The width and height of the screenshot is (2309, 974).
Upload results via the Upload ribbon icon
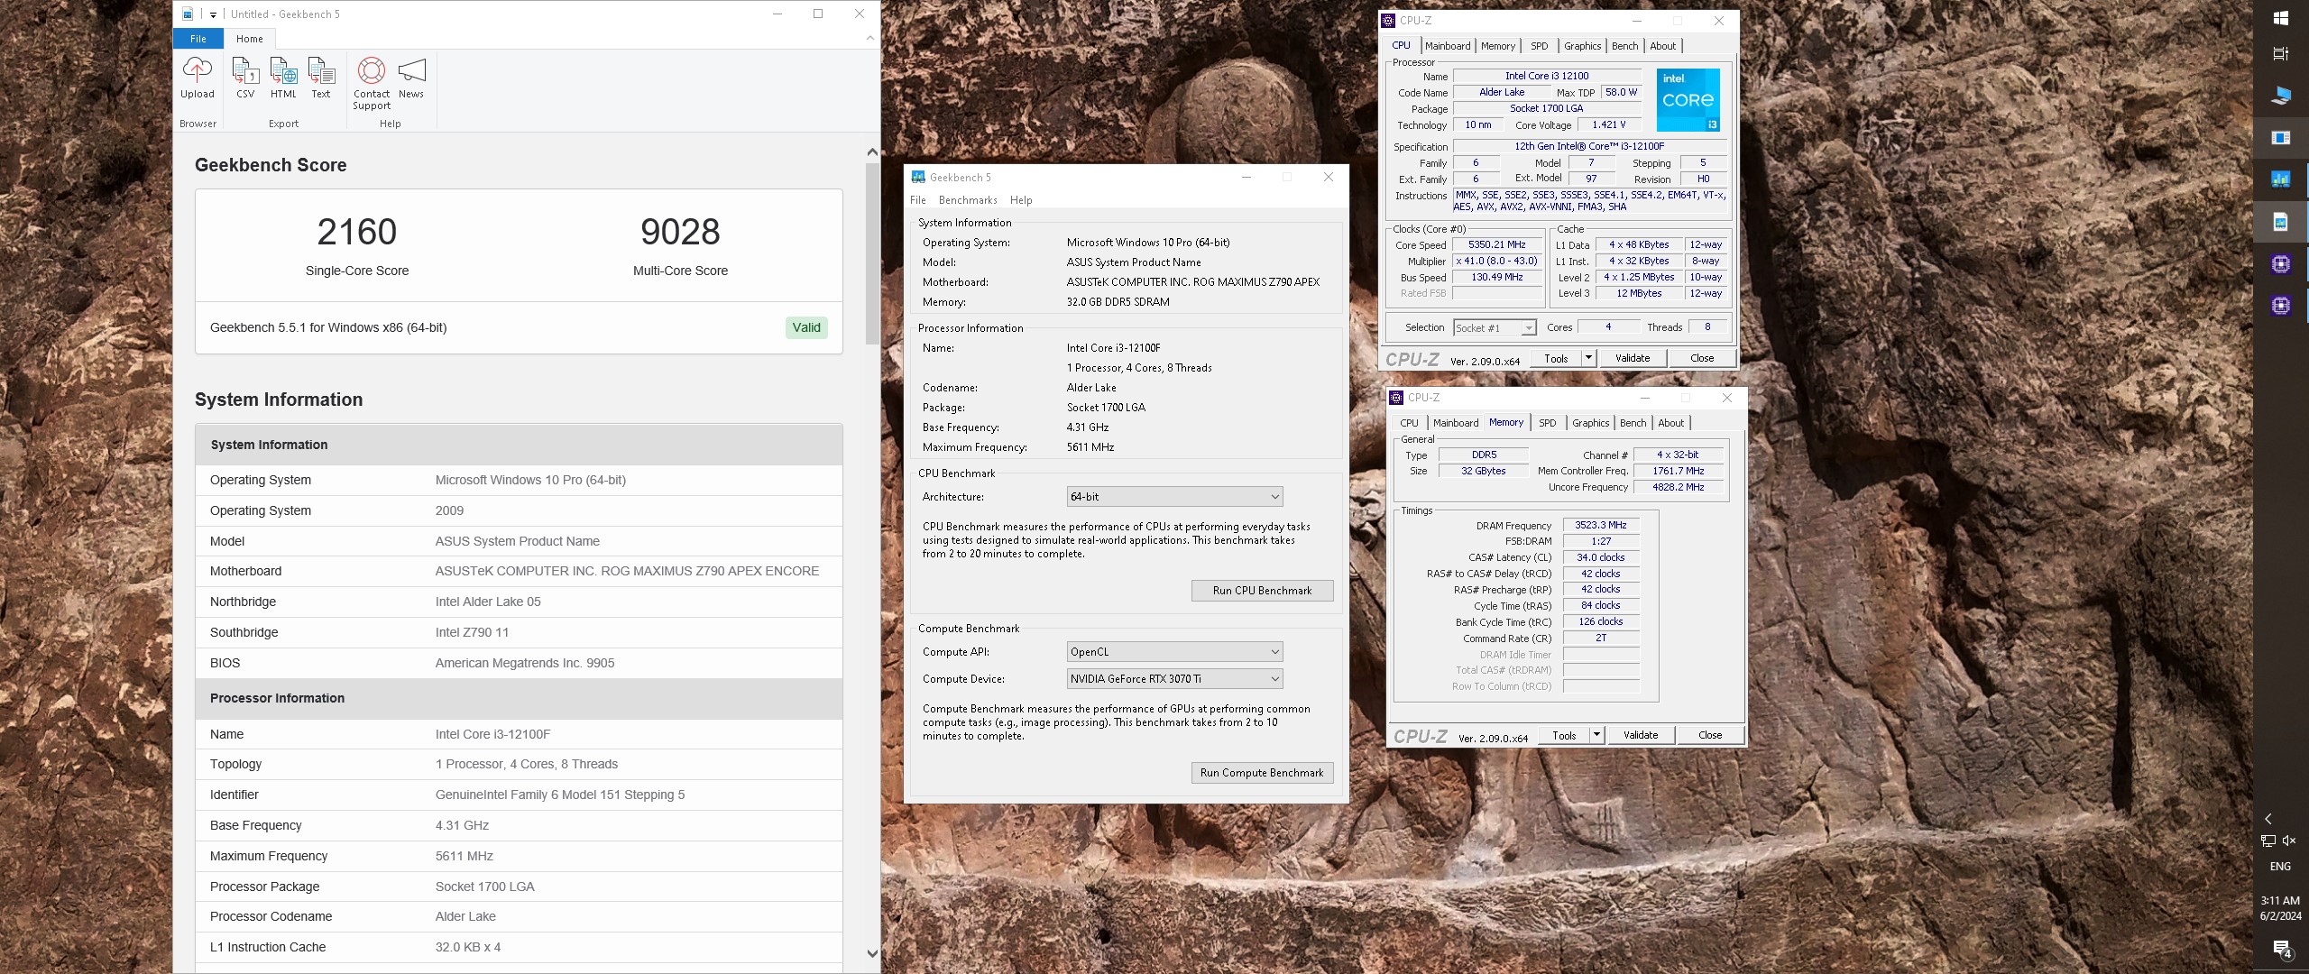pos(197,78)
